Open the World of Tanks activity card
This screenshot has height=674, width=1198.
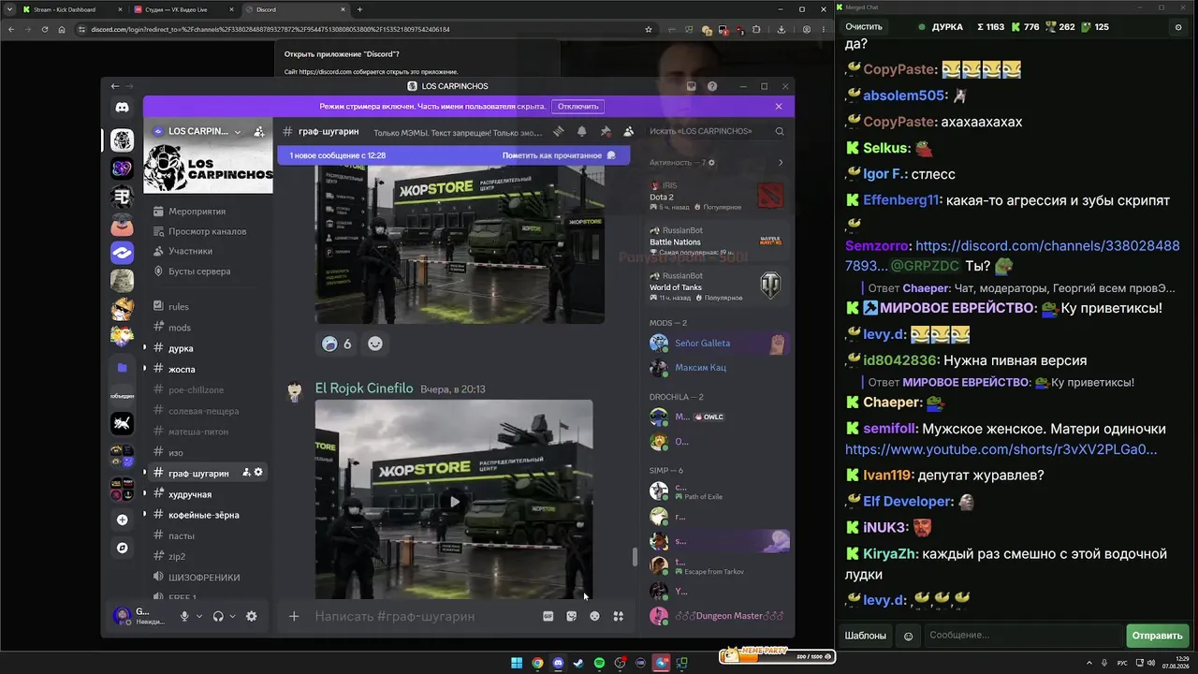tap(717, 287)
